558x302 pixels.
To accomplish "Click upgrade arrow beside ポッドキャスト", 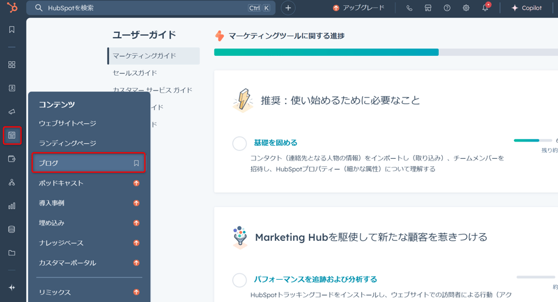I will click(136, 183).
